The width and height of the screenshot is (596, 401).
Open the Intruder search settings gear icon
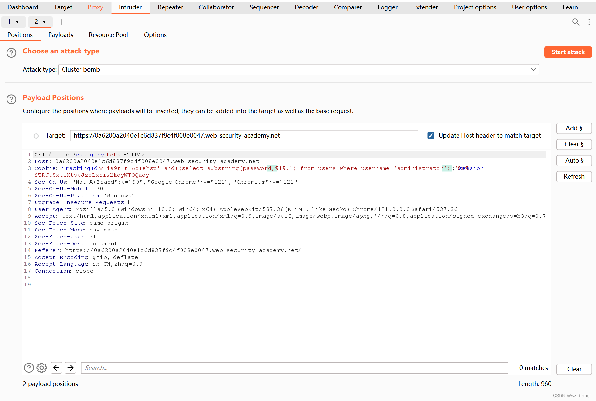click(41, 368)
